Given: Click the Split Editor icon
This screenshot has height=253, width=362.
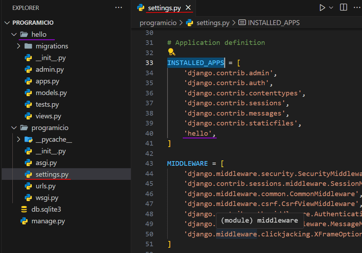Looking at the screenshot, I should (344, 7).
